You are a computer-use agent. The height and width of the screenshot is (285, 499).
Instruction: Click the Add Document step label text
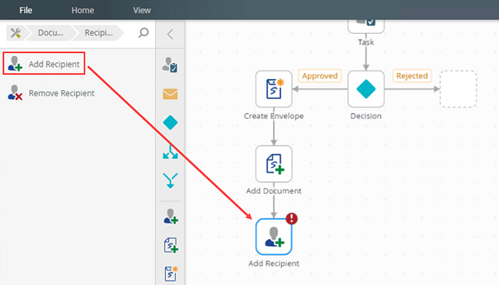274,191
